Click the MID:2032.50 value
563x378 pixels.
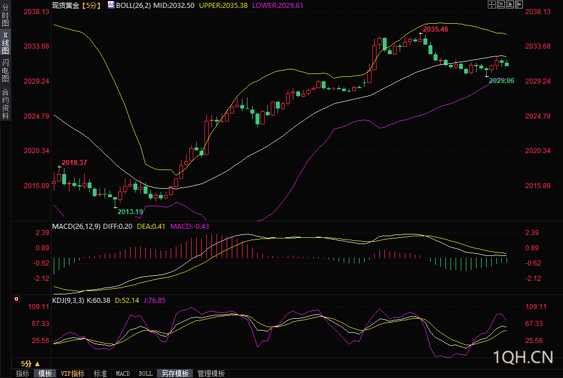(x=174, y=6)
